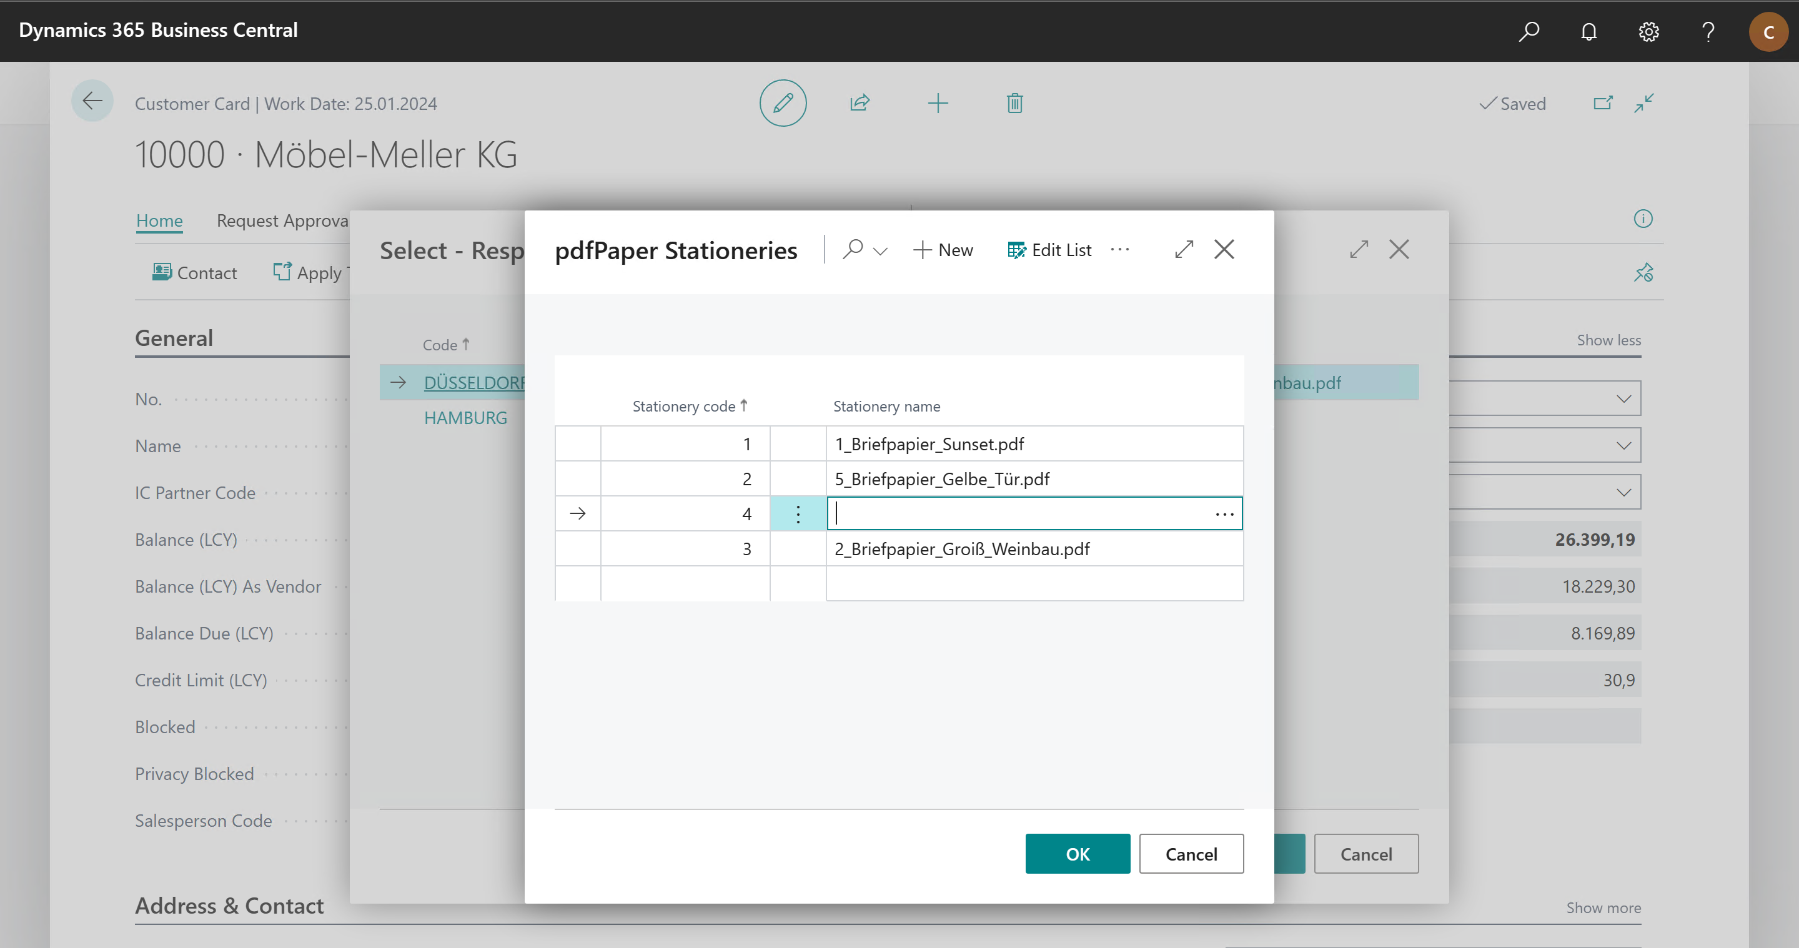The height and width of the screenshot is (948, 1799).
Task: Click balance value 18.229,30
Action: [1598, 586]
